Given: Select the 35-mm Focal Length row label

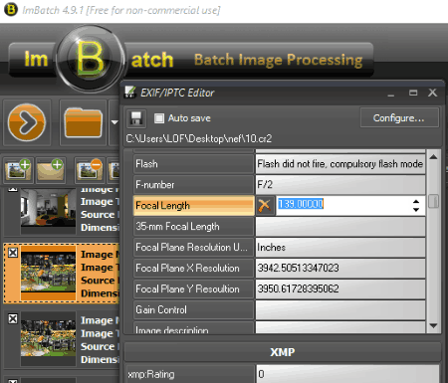Looking at the screenshot, I should coord(194,227).
